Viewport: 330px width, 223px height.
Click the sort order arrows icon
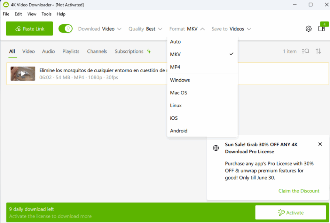point(318,51)
